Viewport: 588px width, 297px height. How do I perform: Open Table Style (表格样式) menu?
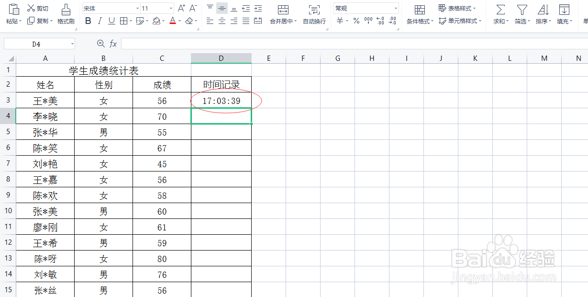point(457,8)
